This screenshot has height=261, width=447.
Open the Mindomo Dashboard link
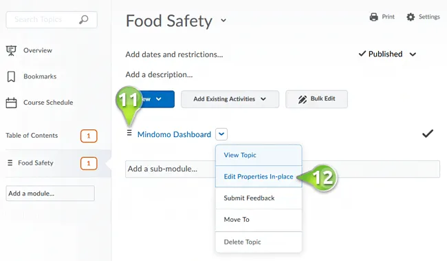click(x=174, y=134)
